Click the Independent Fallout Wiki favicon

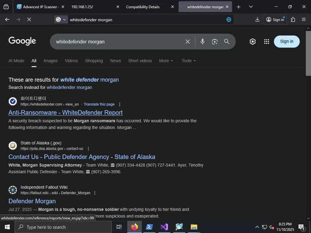coord(13,190)
